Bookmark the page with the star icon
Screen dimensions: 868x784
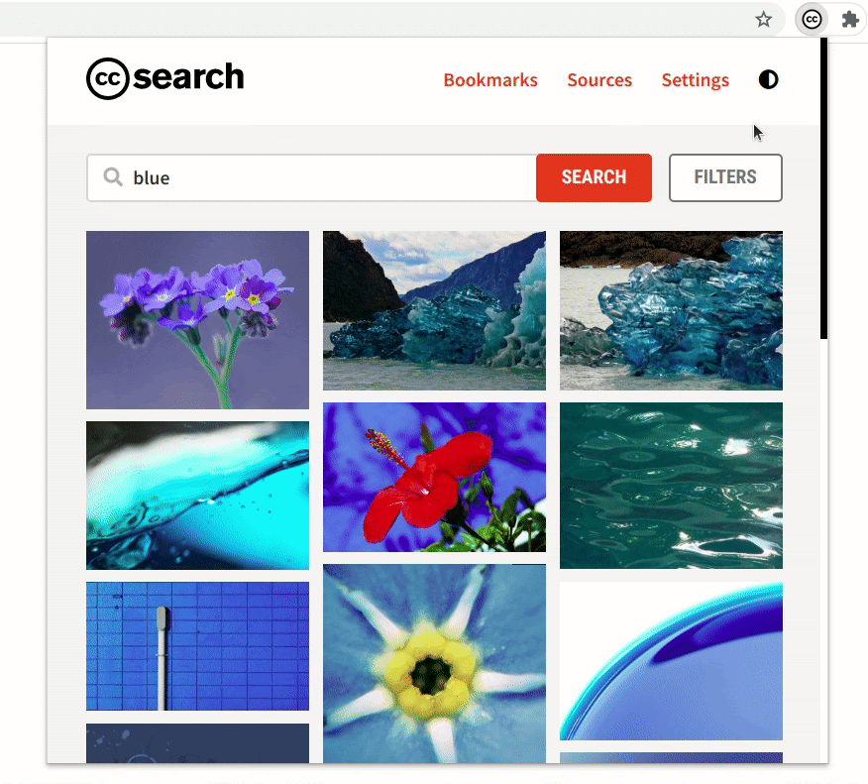[x=763, y=20]
